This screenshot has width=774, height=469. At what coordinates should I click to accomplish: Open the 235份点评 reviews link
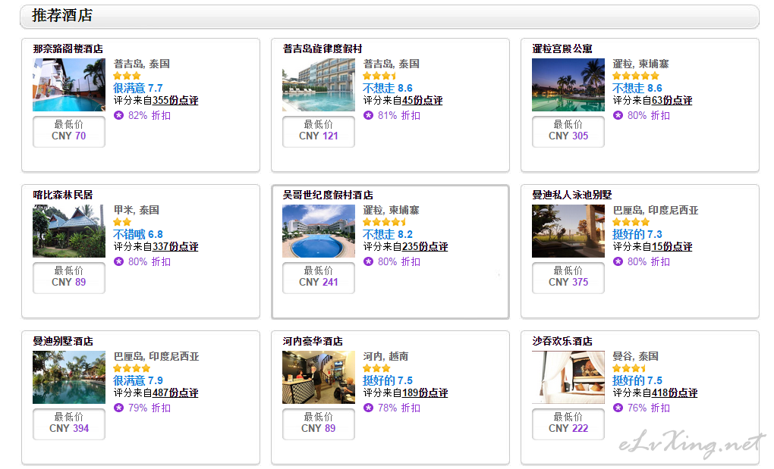(x=425, y=247)
